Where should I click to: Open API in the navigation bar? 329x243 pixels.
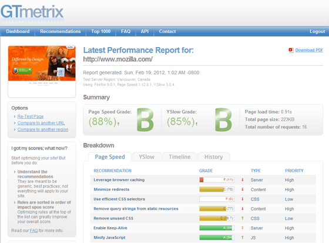coord(145,31)
